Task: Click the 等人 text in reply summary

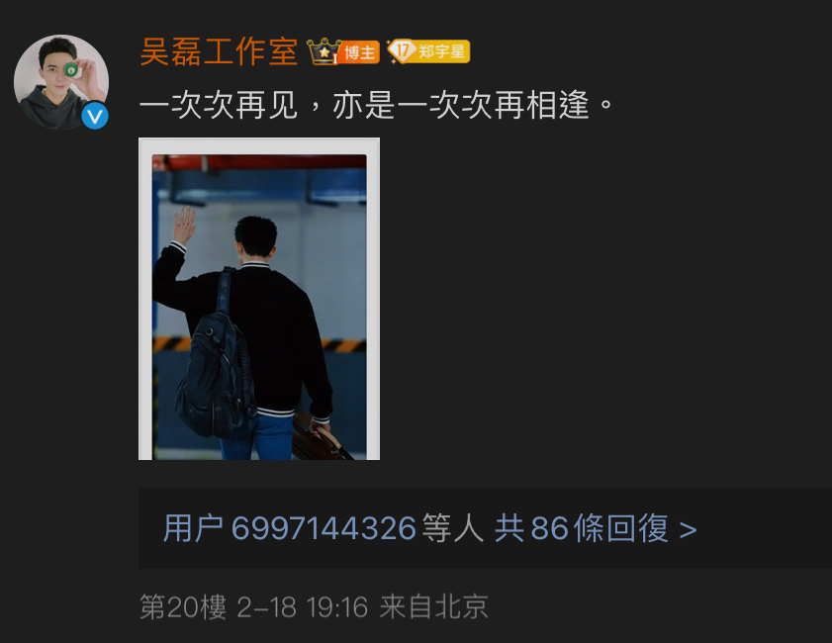Action: [453, 528]
